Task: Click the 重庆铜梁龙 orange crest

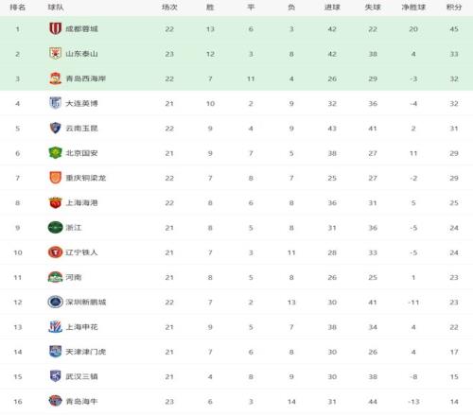Action: point(55,178)
